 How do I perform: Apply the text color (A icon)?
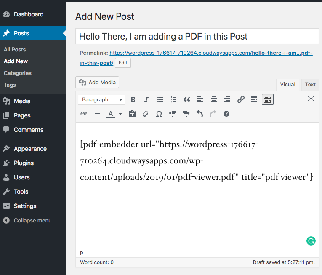(111, 114)
